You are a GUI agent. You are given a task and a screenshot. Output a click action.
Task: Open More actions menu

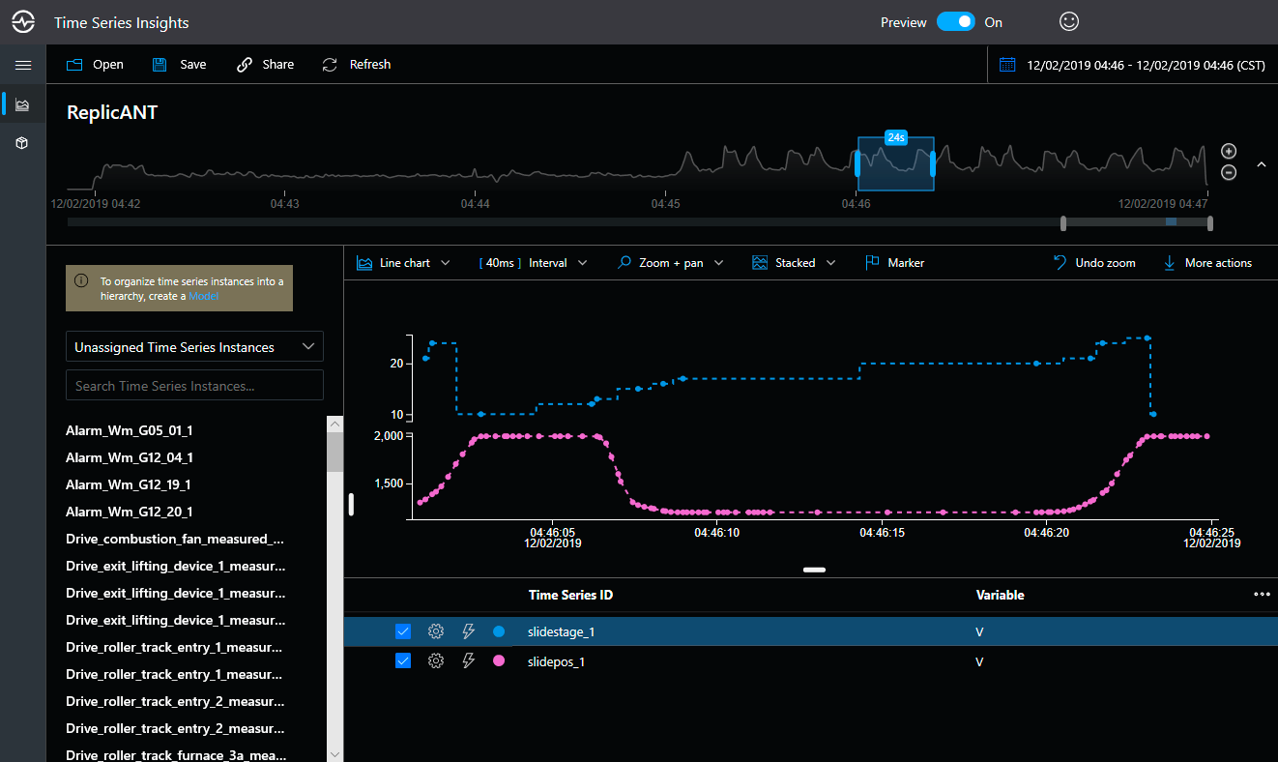coord(1206,263)
